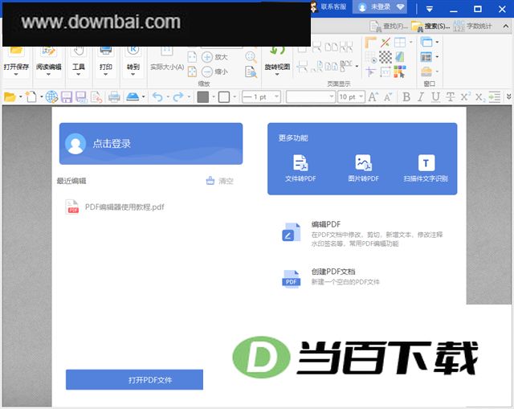Click the XY coordinates icon

(x=385, y=72)
